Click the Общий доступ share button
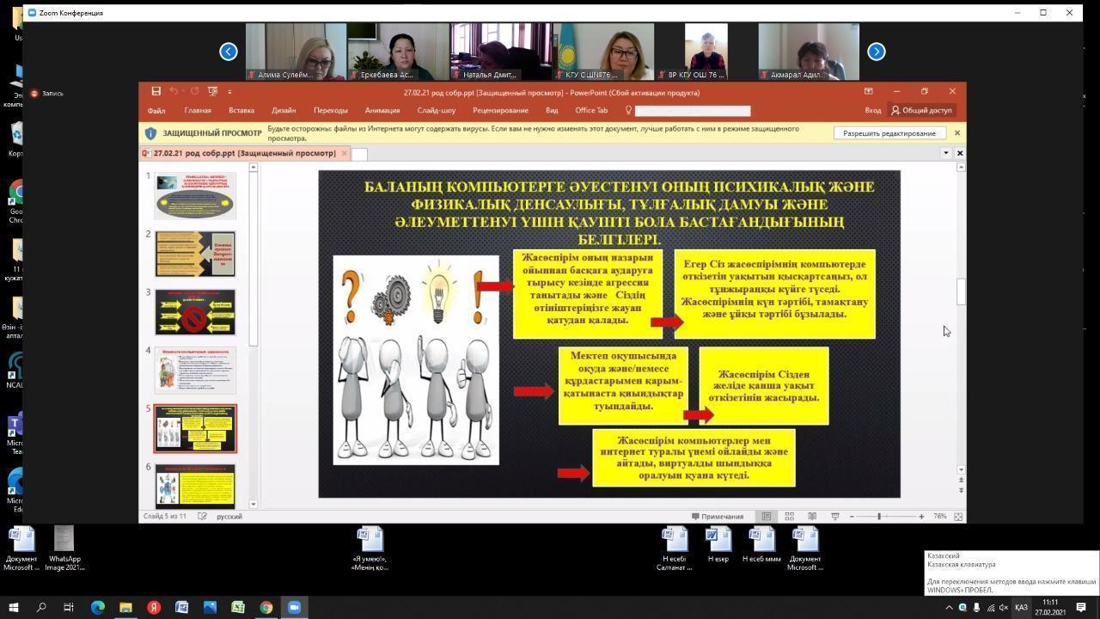Viewport: 1100px width, 619px height. (921, 110)
